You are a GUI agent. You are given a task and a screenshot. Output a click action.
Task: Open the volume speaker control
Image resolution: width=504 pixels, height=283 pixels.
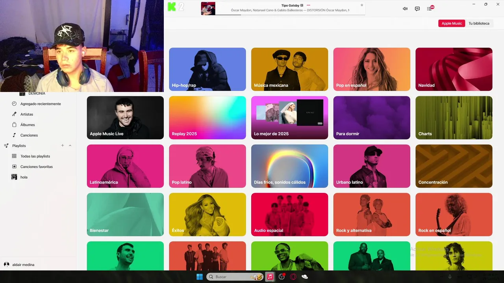(x=405, y=9)
